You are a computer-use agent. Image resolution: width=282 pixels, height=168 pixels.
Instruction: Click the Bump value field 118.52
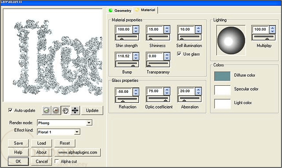(x=124, y=56)
